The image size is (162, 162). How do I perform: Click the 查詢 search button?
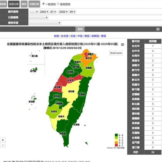(80, 29)
